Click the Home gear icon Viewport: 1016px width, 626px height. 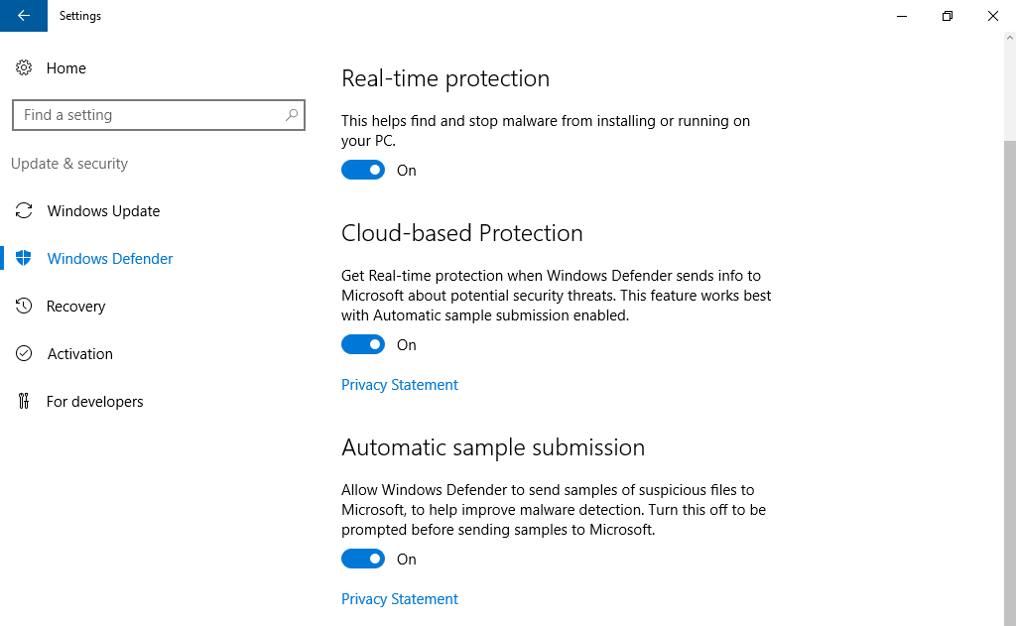tap(24, 68)
